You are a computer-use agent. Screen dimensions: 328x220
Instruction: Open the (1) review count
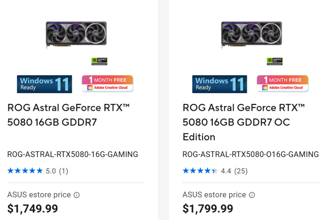(x=64, y=171)
